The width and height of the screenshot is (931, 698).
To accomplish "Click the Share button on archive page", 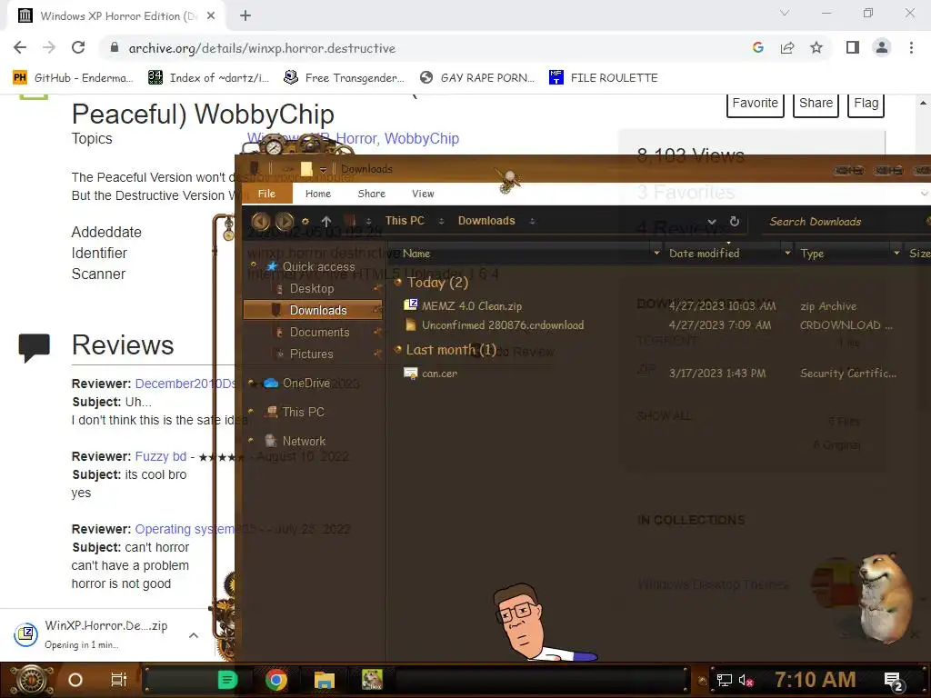I will coord(816,104).
